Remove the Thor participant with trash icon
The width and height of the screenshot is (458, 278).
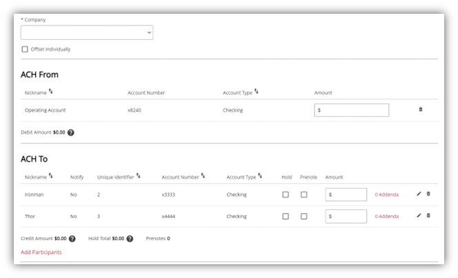point(428,215)
